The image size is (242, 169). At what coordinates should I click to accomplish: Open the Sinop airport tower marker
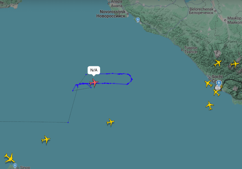15,166
